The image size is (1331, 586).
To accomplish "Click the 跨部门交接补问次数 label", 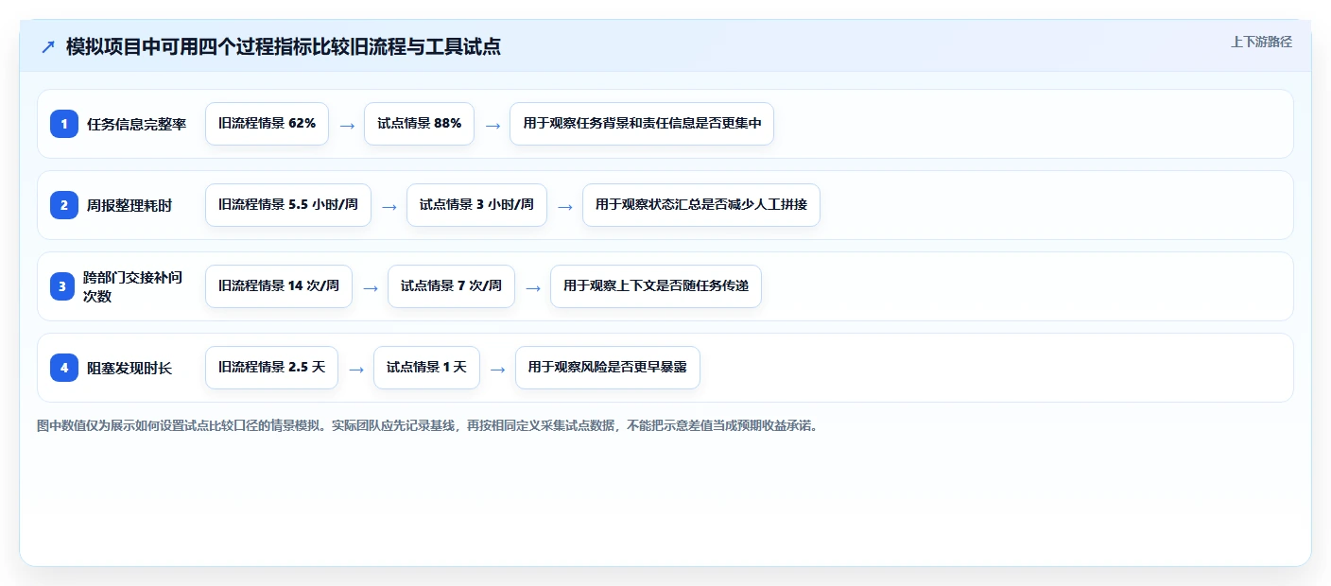I will 132,286.
